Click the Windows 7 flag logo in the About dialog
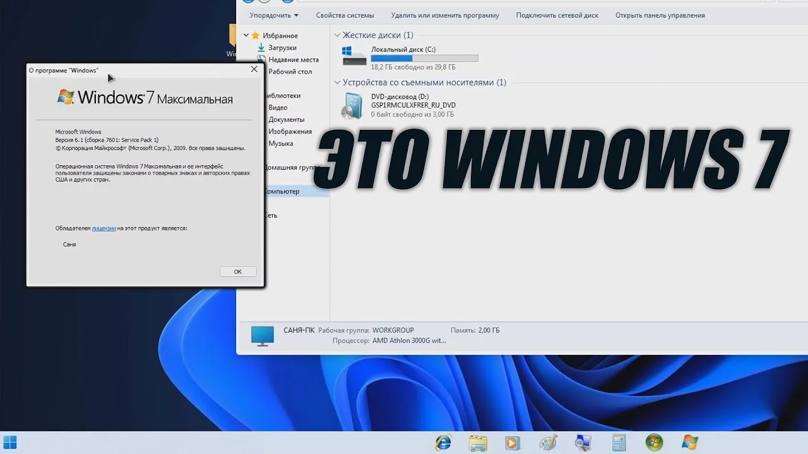Screen dimensions: 808x454 point(66,96)
